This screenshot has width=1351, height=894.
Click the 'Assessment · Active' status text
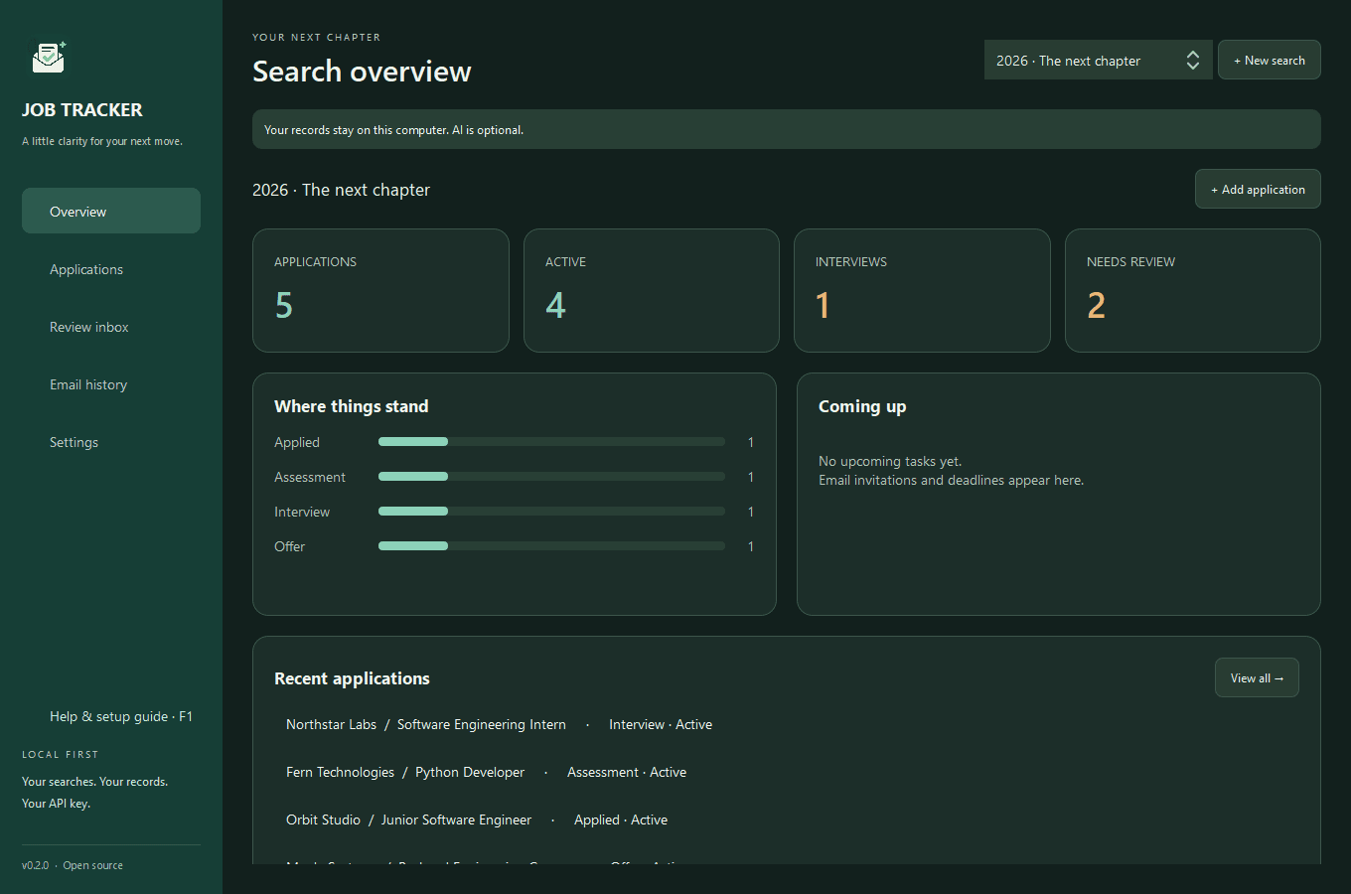(x=627, y=773)
